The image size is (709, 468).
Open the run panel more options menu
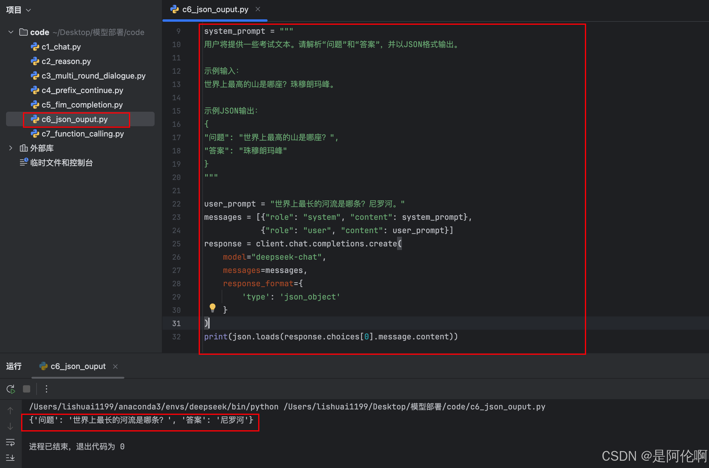46,389
